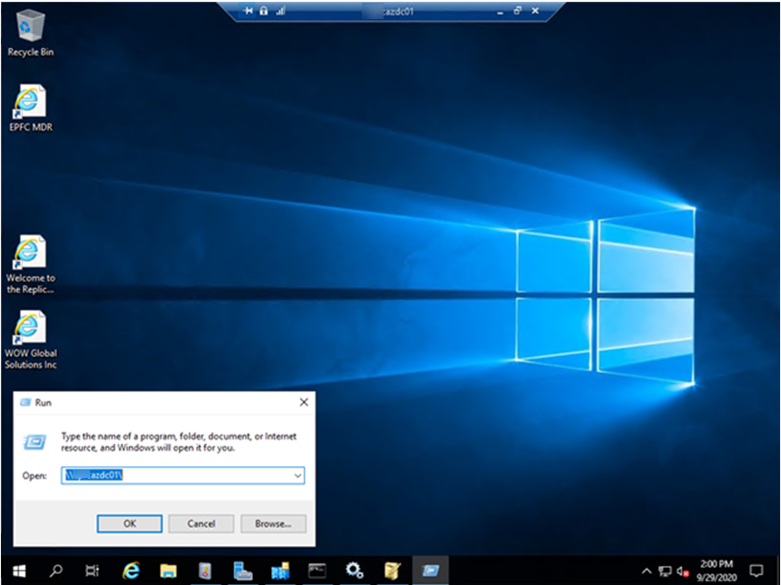Click the taskbar search magnifier icon

click(x=55, y=571)
